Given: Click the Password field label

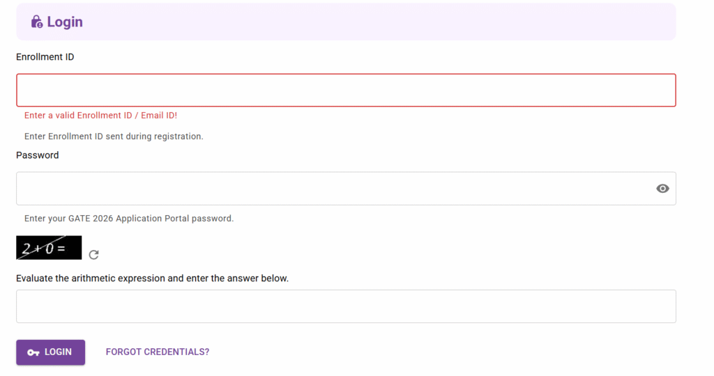Looking at the screenshot, I should pos(38,155).
